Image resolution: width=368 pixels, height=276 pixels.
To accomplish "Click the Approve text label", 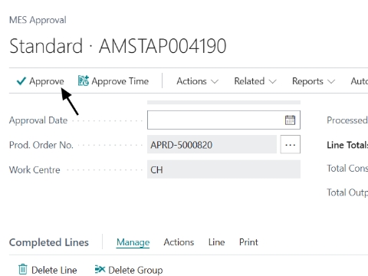I will [x=47, y=81].
